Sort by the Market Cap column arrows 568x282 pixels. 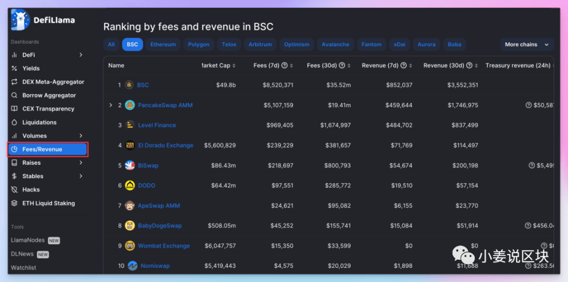[234, 66]
